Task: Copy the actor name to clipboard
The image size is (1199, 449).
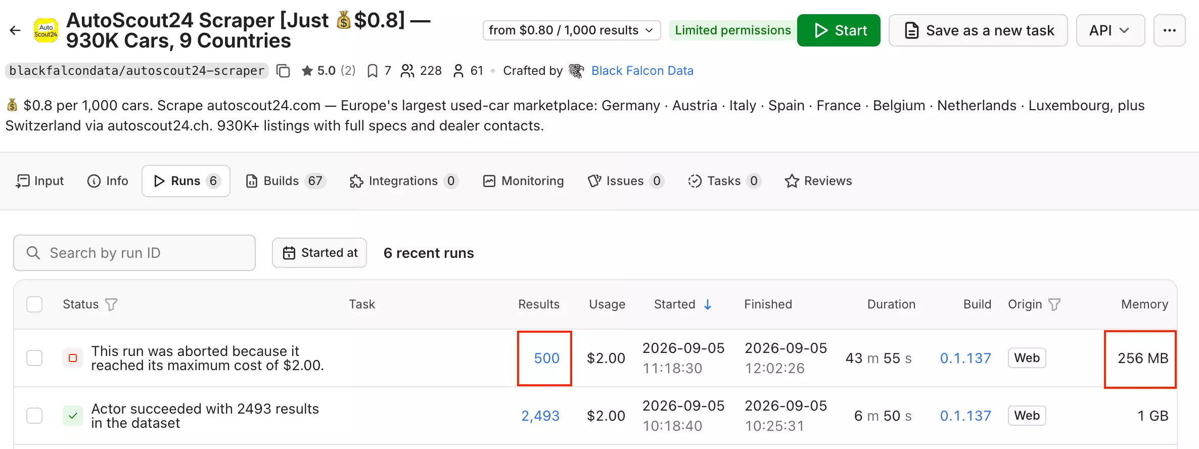Action: tap(283, 71)
